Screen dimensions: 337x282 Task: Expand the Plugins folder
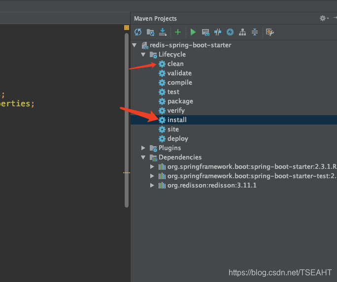tap(143, 148)
